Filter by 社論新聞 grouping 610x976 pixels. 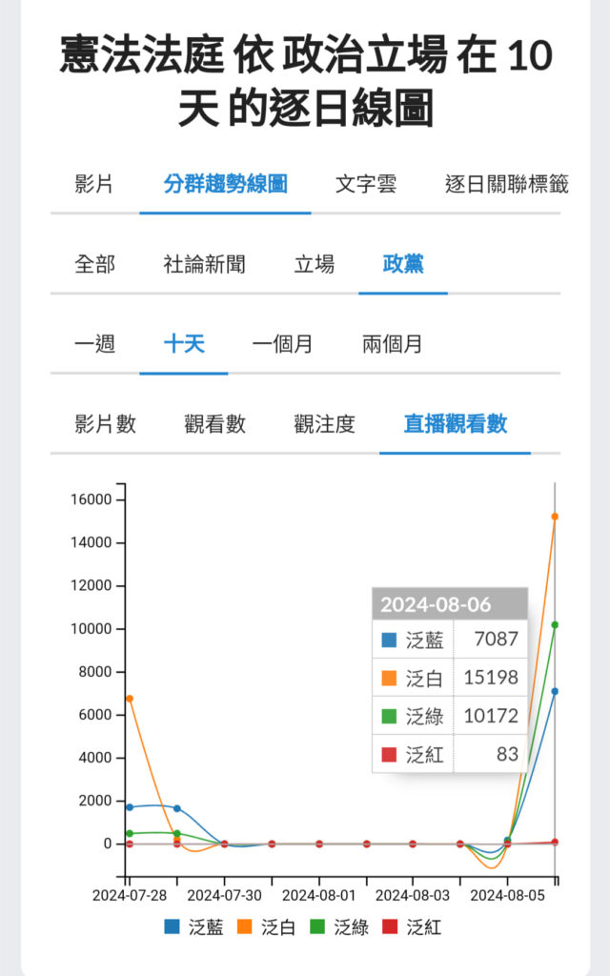click(204, 264)
